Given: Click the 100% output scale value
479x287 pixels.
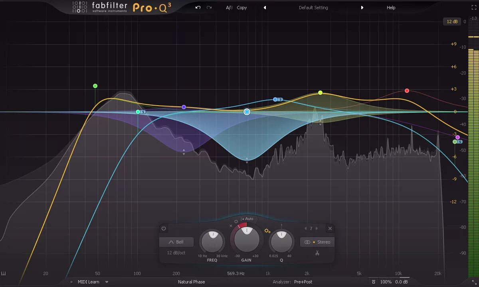Looking at the screenshot, I should (x=386, y=282).
